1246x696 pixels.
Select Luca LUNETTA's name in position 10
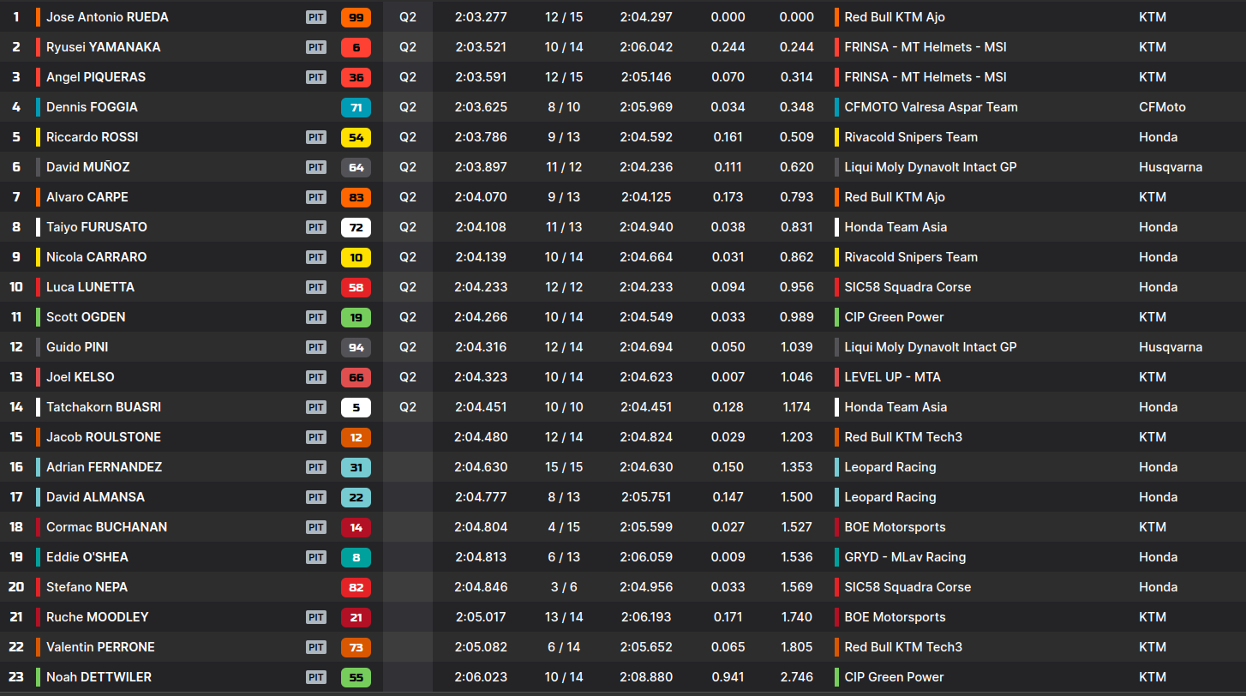90,287
